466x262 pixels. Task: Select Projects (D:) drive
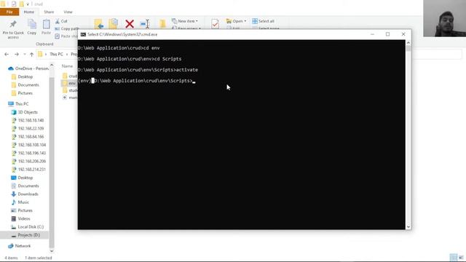pos(25,235)
